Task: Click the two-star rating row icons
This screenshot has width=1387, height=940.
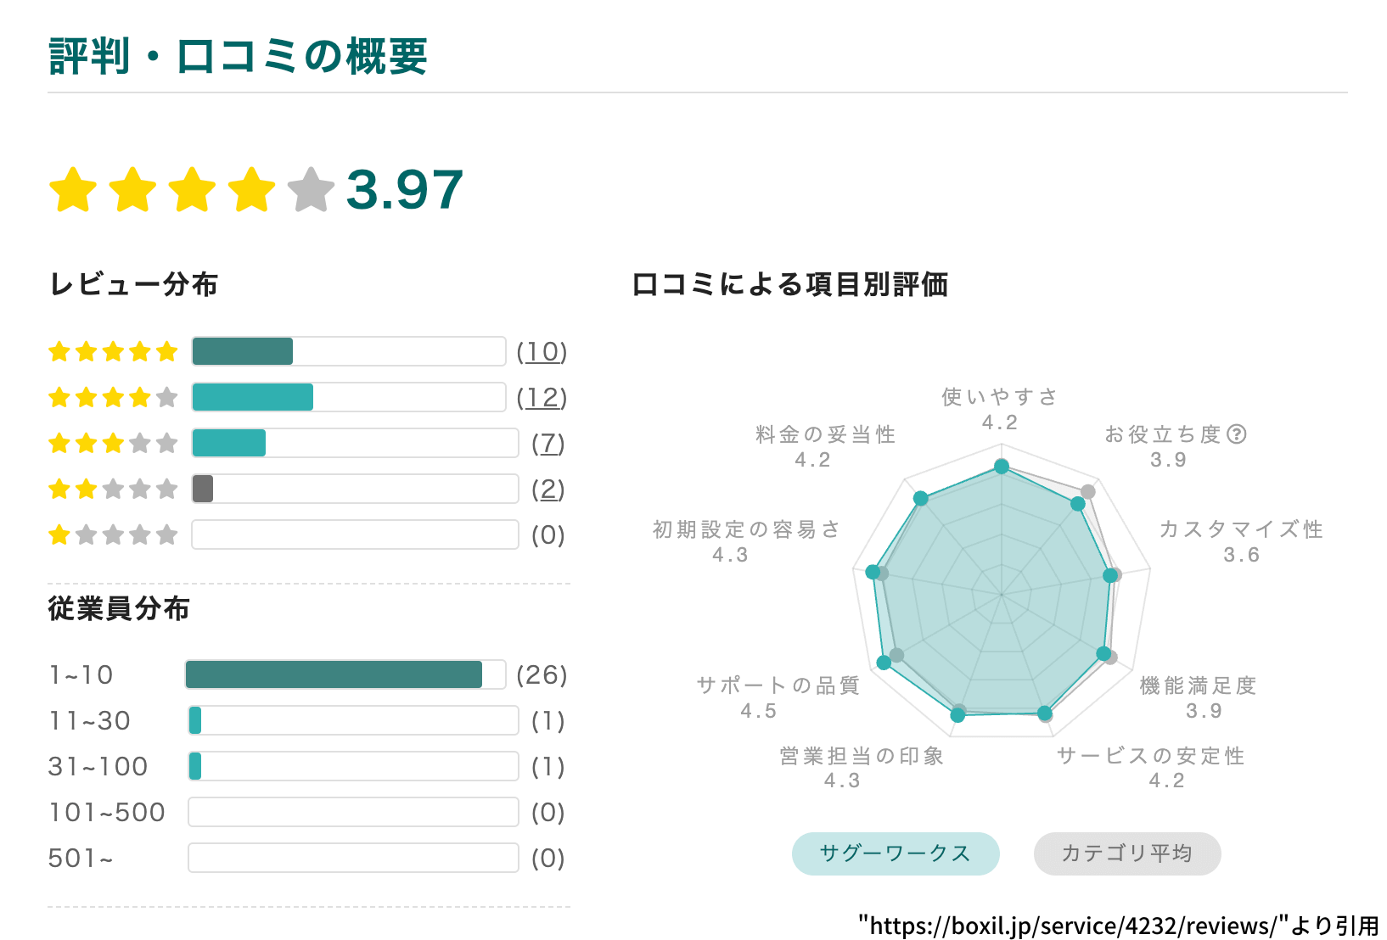Action: [x=113, y=489]
